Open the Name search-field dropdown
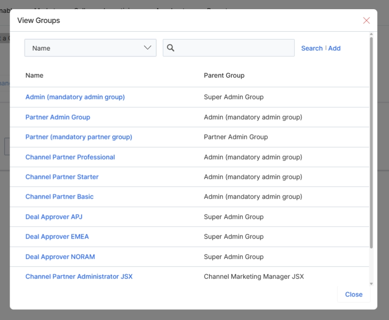The width and height of the screenshot is (389, 320). (x=90, y=48)
